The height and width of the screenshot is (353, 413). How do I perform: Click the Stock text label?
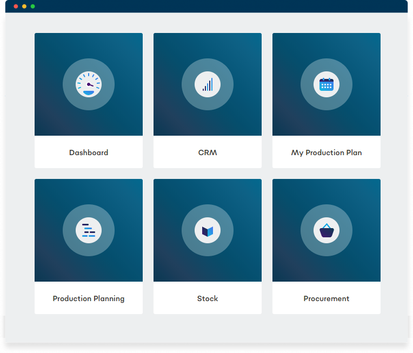coord(208,298)
